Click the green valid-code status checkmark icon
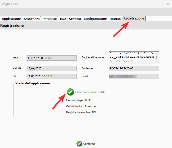 coord(70,92)
